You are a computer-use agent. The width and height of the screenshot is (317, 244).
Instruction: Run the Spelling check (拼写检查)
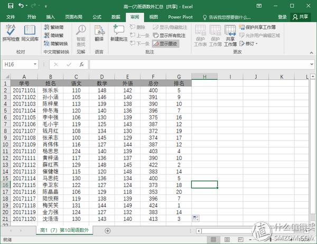11,33
